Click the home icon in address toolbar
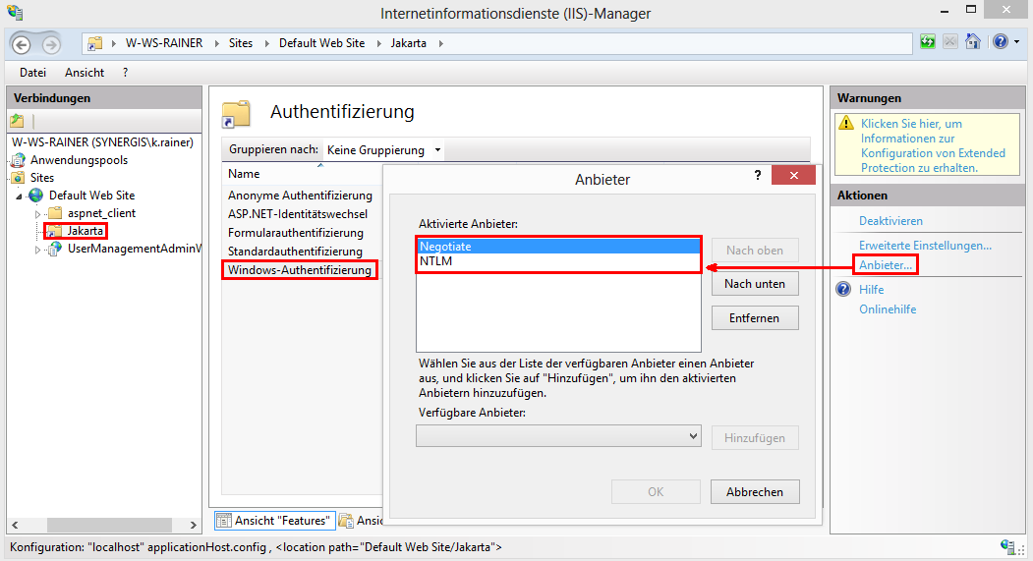The height and width of the screenshot is (561, 1033). point(972,42)
